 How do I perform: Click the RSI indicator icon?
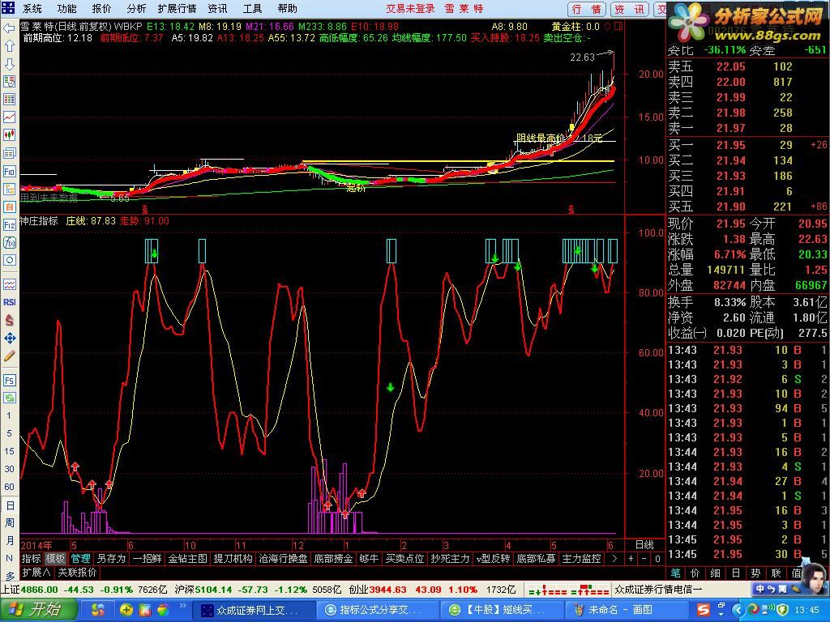pos(9,302)
